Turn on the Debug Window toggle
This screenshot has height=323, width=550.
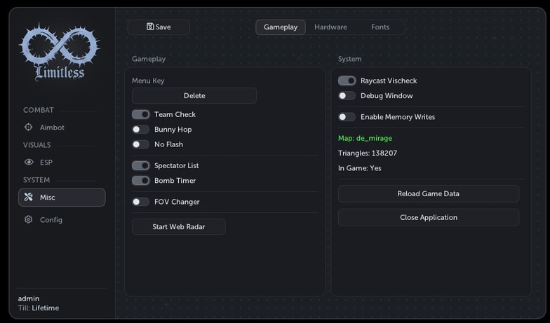(347, 95)
